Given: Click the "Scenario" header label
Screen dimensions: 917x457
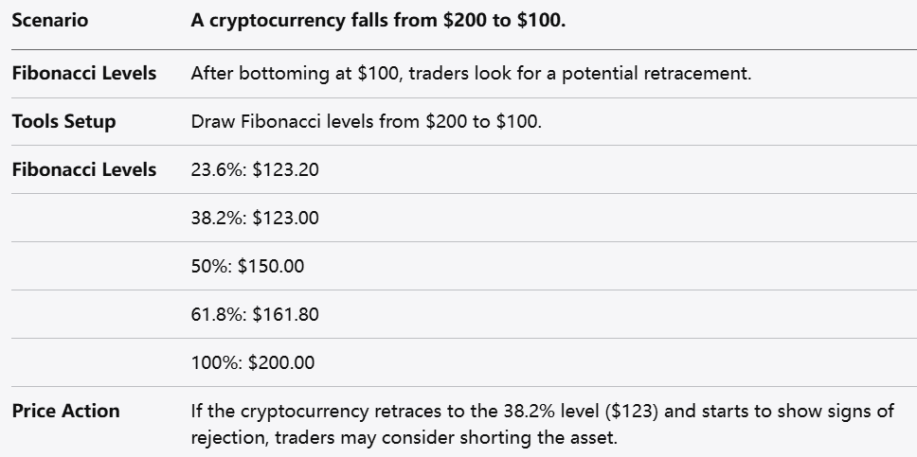Looking at the screenshot, I should coord(49,20).
